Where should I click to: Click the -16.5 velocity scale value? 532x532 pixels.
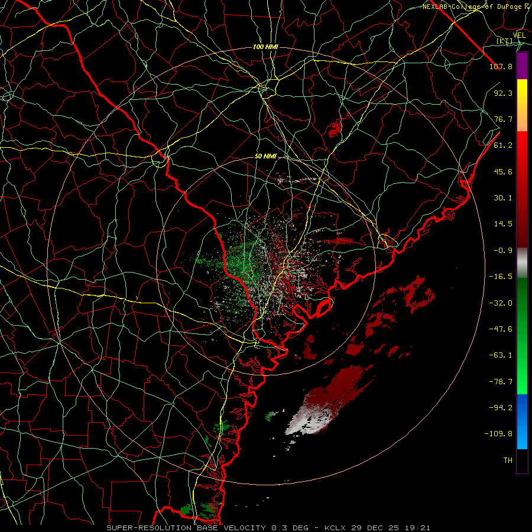[x=501, y=277]
